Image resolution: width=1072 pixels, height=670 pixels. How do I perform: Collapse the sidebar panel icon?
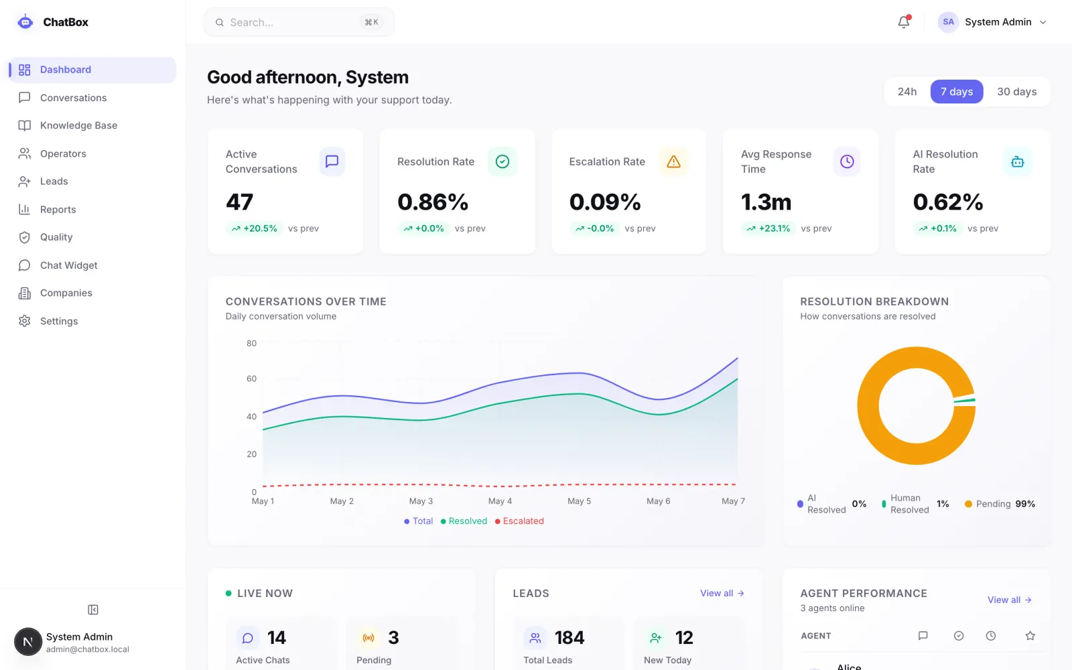[x=93, y=610]
